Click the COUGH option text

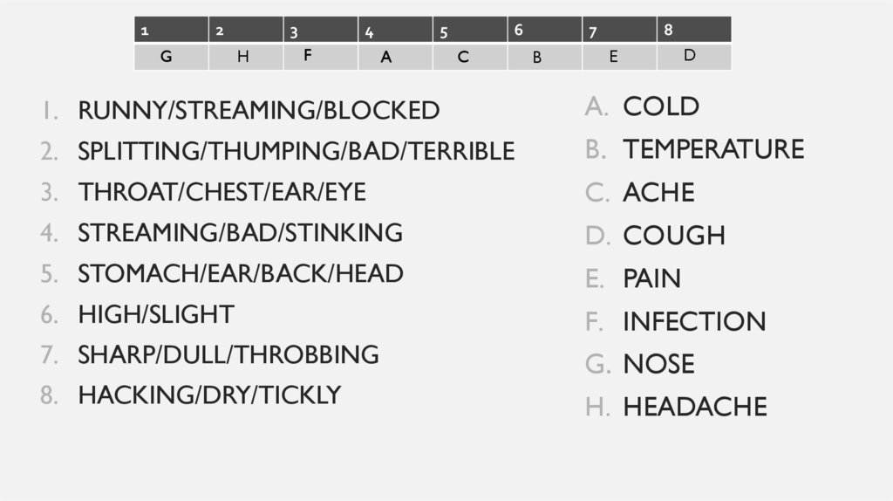click(674, 236)
